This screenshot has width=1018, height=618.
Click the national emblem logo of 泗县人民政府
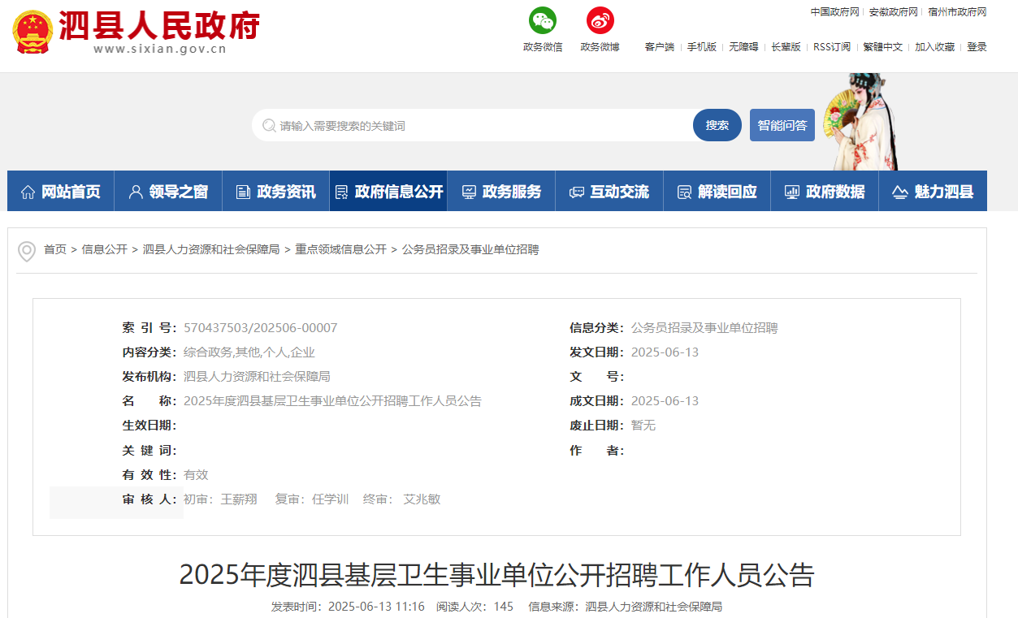click(x=32, y=33)
